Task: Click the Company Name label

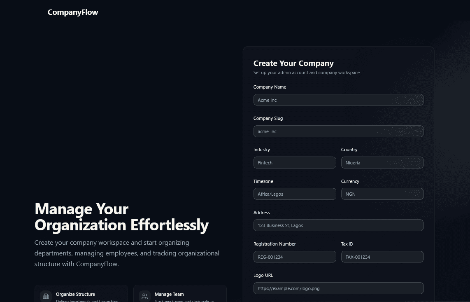Action: coord(270,87)
